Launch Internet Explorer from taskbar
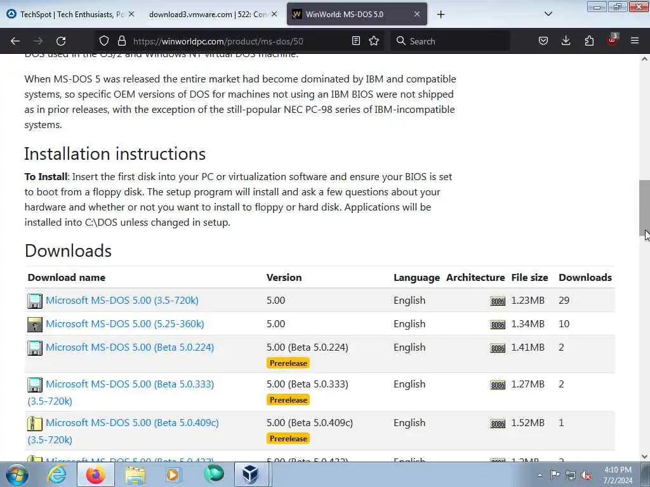 [56, 474]
